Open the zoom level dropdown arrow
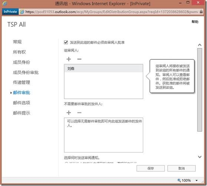The height and width of the screenshot is (186, 207). click(197, 180)
